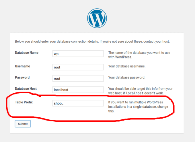The height and width of the screenshot is (142, 195).
Task: Click the Database Host label
Action: click(x=26, y=89)
